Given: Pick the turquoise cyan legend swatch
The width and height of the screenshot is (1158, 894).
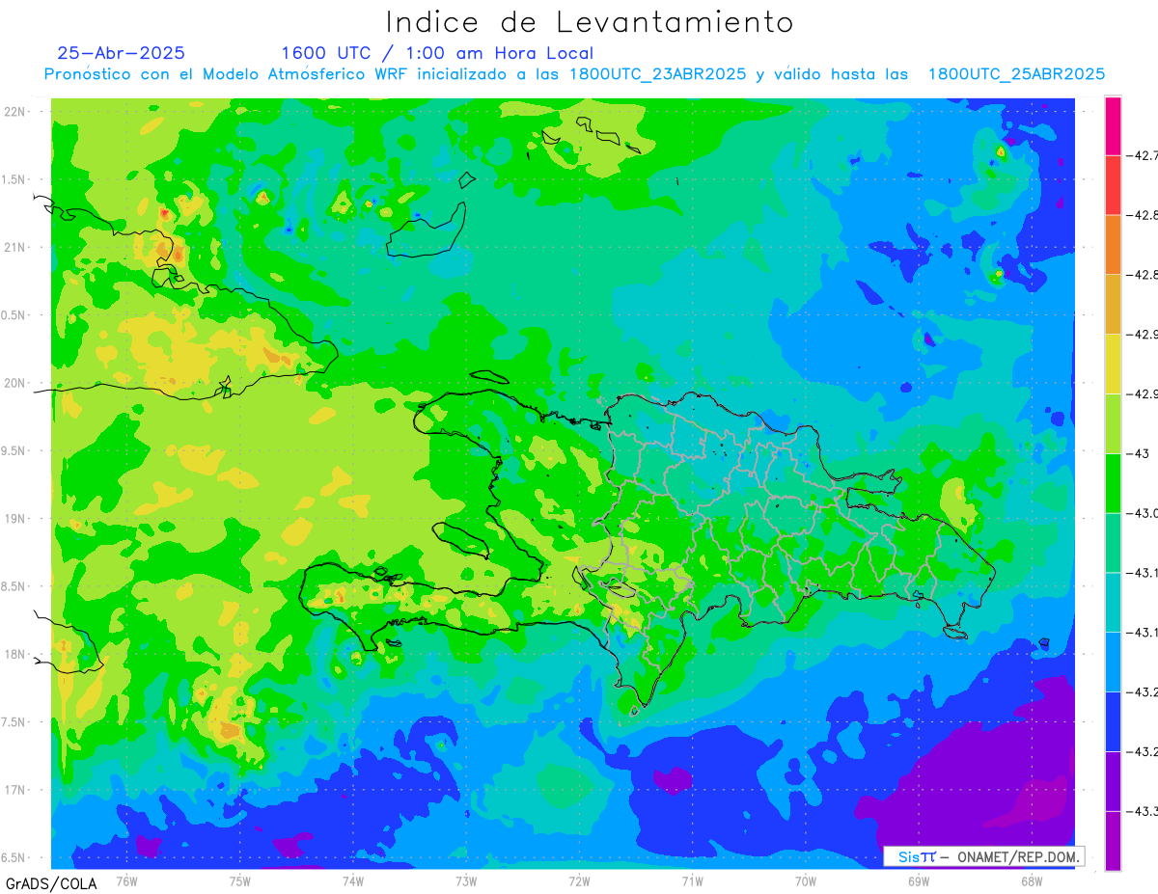Looking at the screenshot, I should tap(1113, 602).
